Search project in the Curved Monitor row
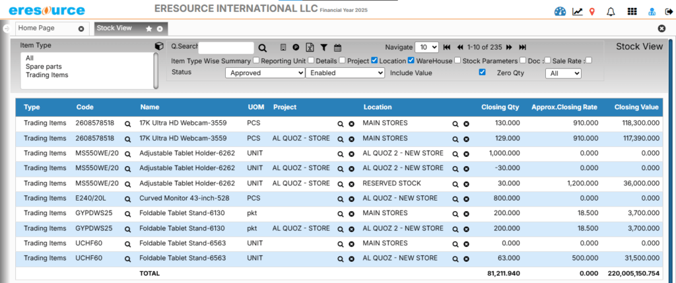This screenshot has height=283, width=676. click(341, 199)
